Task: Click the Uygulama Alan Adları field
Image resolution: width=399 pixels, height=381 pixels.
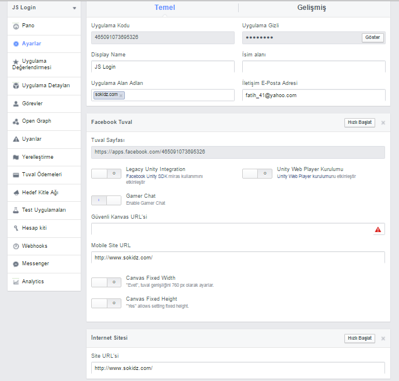Action: click(163, 95)
